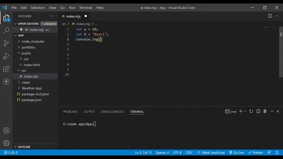Close the terminal panel
The height and width of the screenshot is (159, 283).
(278, 111)
